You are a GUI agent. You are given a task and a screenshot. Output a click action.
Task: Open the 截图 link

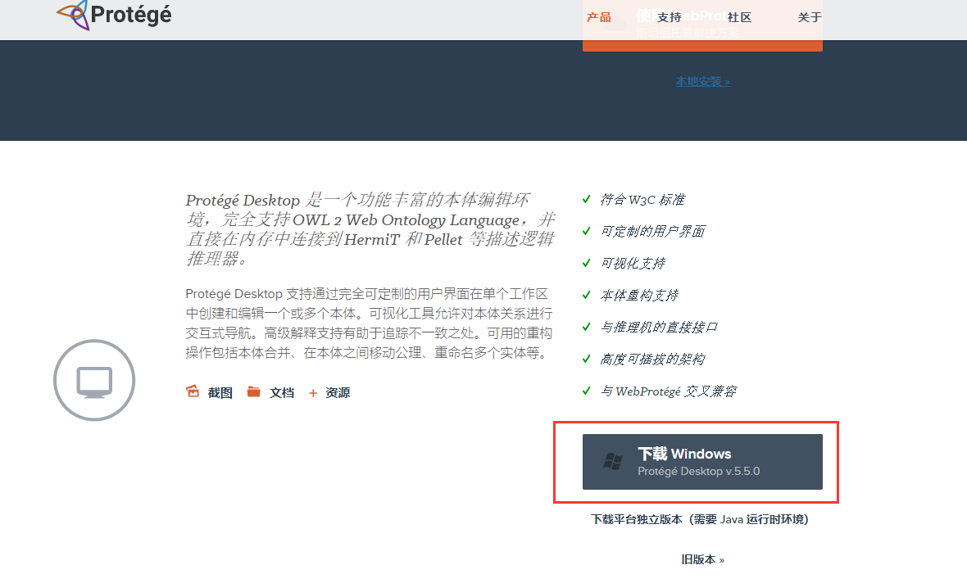click(220, 392)
